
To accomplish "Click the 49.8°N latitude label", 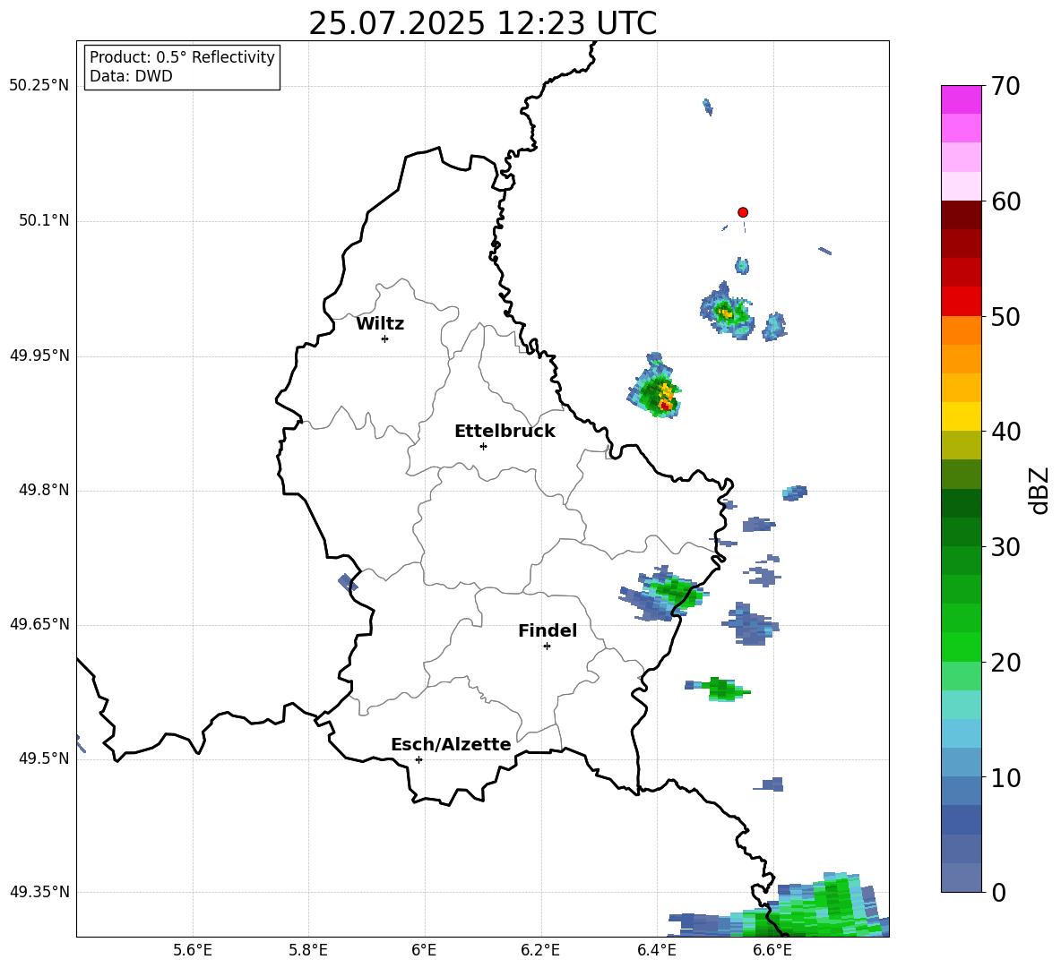I will [x=44, y=490].
